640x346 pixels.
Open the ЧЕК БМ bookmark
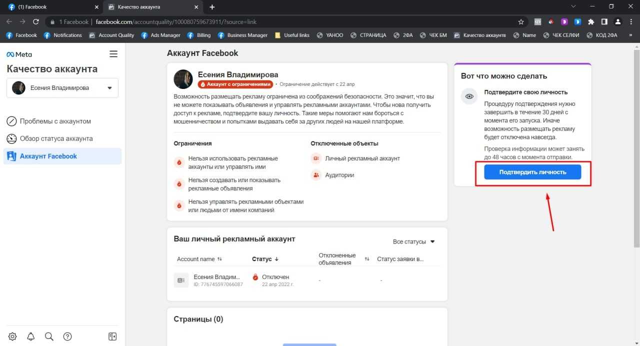coord(433,35)
